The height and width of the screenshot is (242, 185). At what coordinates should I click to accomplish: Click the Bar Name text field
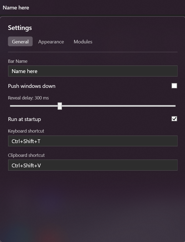point(93,71)
